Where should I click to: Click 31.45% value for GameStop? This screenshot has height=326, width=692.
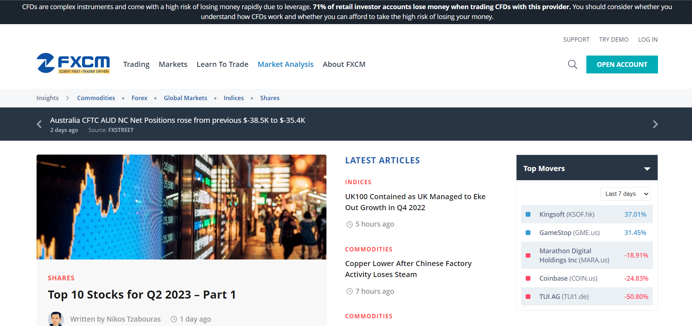click(635, 233)
